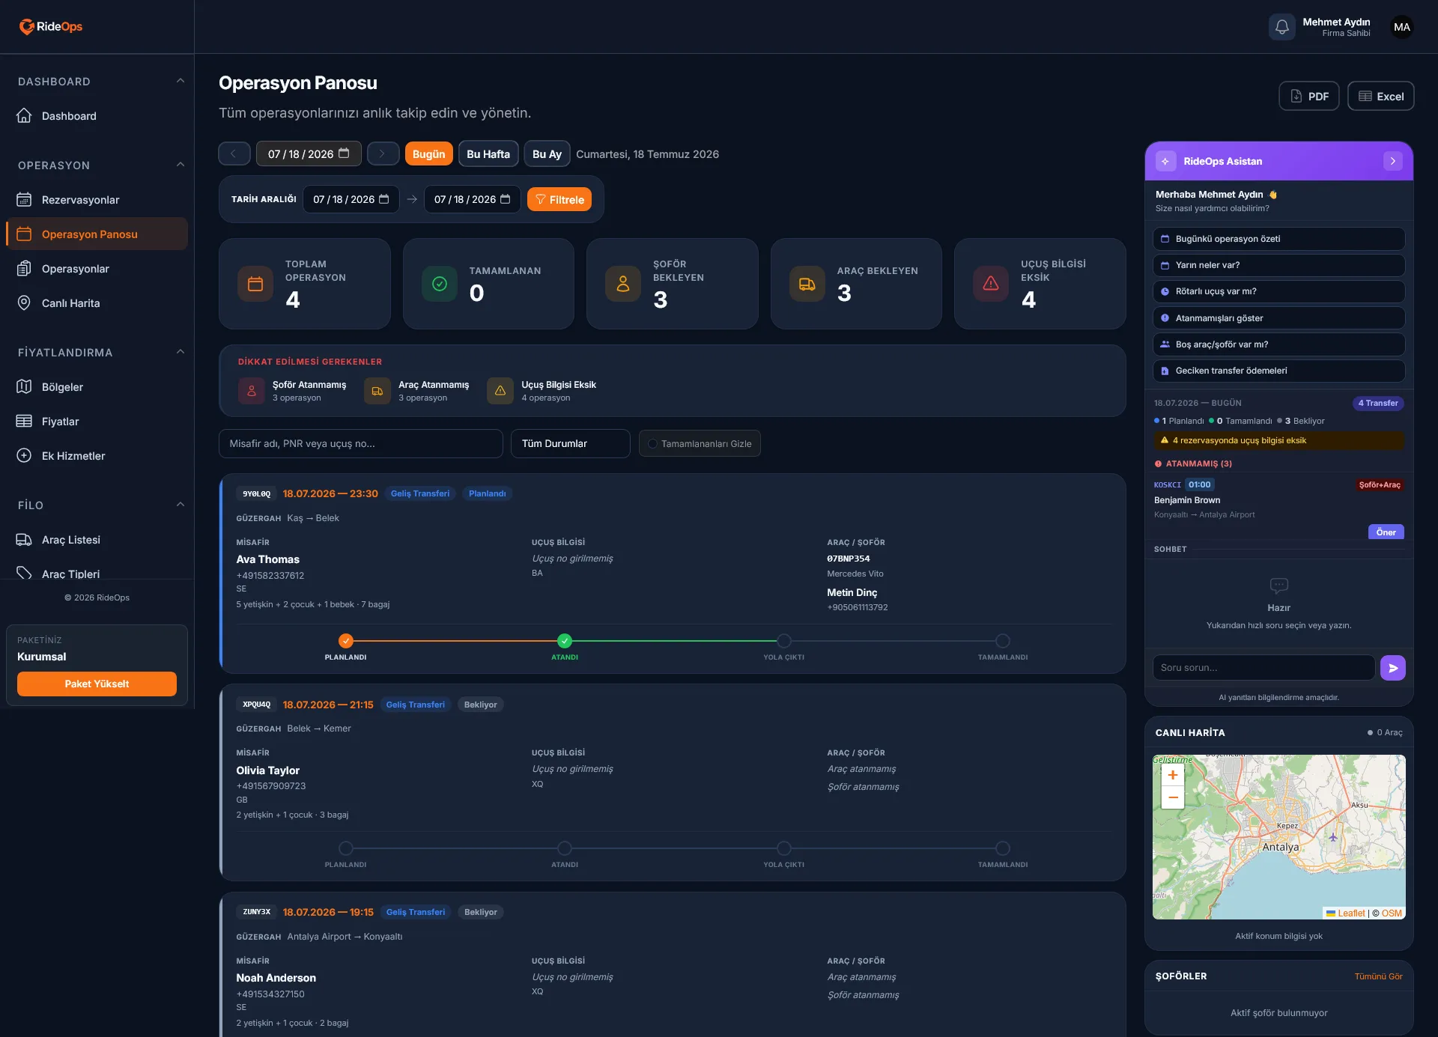Click the Bu Hafta button
1438x1037 pixels.
click(488, 153)
